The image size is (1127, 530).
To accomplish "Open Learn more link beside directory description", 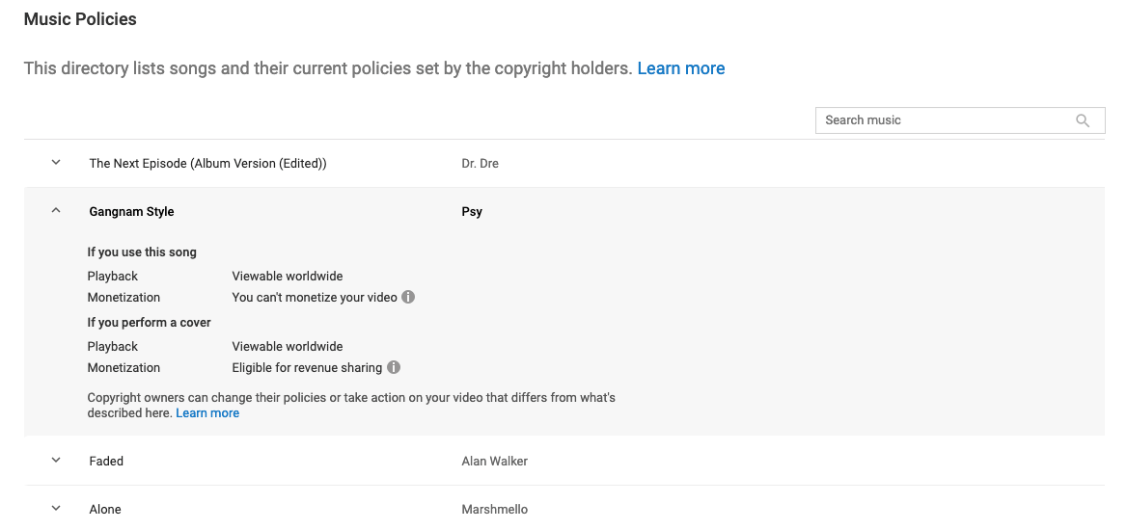I will point(681,68).
